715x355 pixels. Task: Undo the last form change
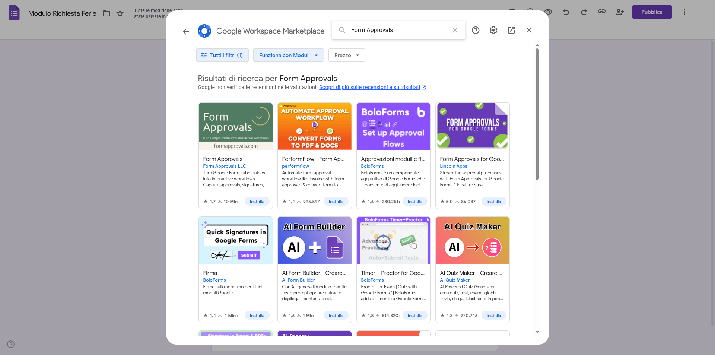coord(566,12)
